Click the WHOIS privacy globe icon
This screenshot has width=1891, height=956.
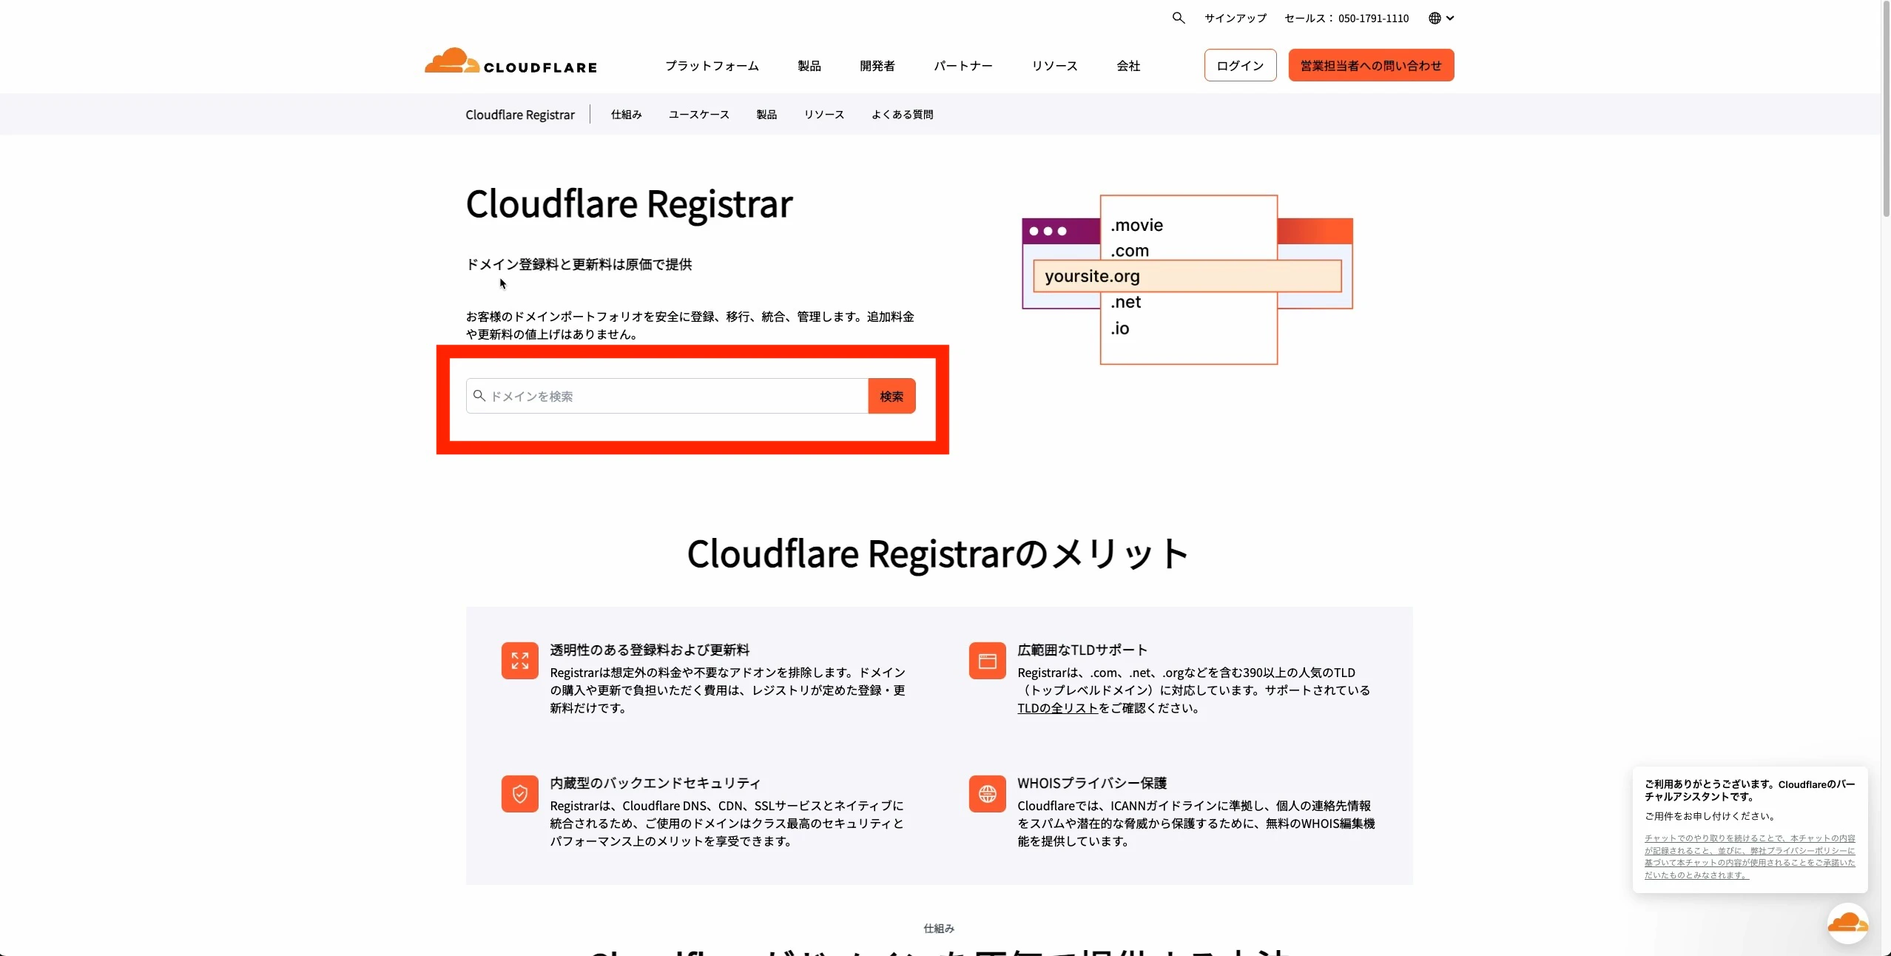986,794
